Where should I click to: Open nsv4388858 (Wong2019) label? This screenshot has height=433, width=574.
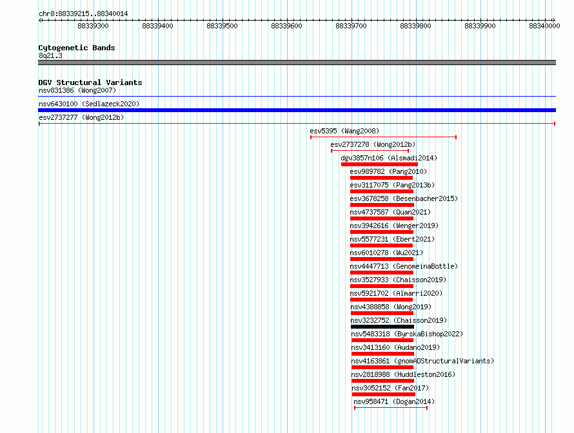click(391, 307)
